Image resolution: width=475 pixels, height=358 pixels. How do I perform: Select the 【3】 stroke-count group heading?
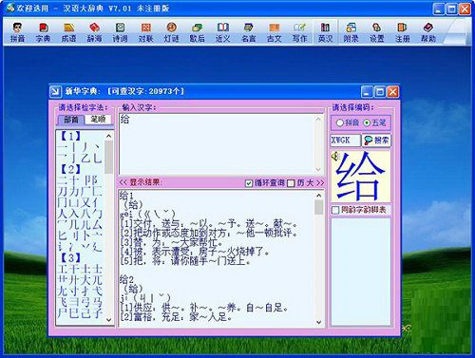click(70, 257)
